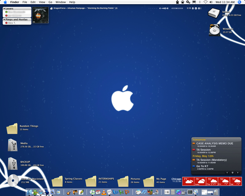Collapse the Losers buddy group
This screenshot has width=245, height=196.
pos(4,9)
